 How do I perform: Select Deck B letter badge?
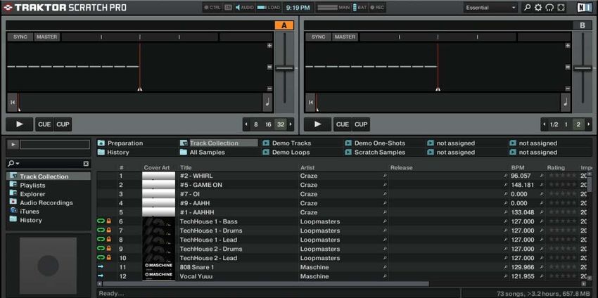tap(583, 25)
